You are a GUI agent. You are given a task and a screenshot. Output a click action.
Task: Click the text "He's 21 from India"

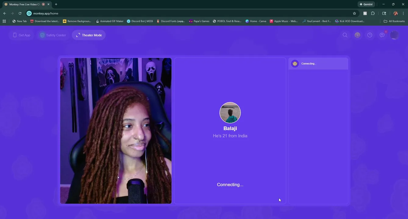tap(230, 136)
